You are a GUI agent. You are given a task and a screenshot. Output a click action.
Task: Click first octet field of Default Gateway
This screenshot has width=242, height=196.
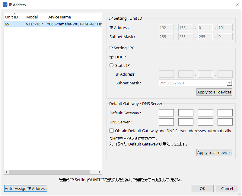[166, 113]
